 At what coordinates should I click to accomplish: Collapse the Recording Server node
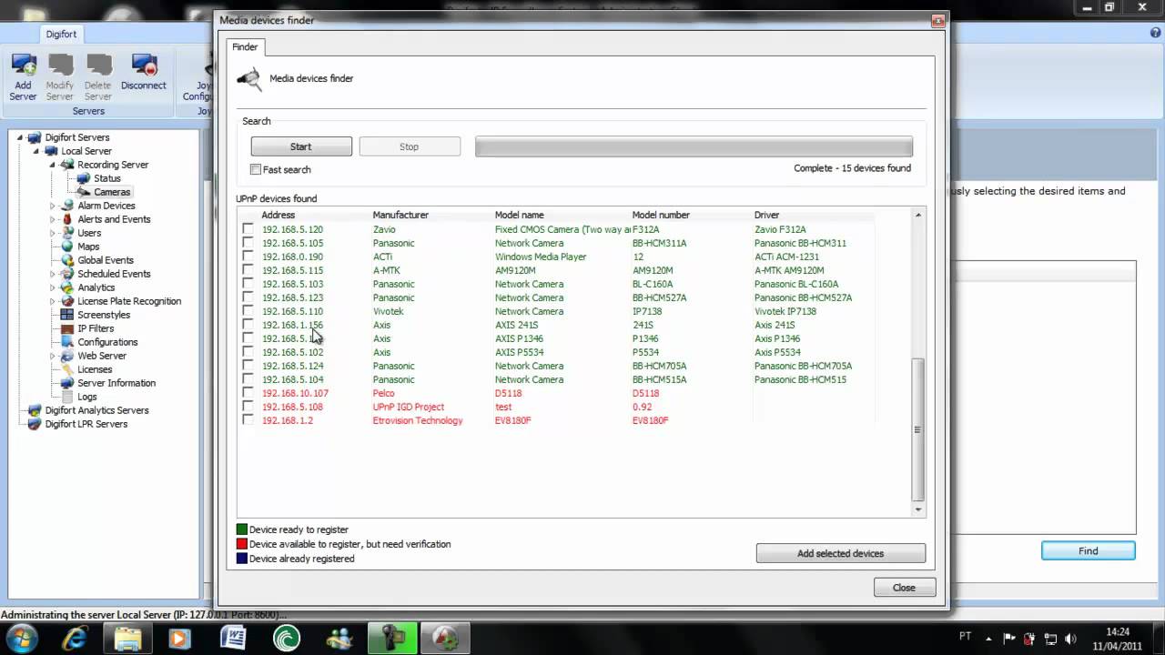click(x=53, y=165)
